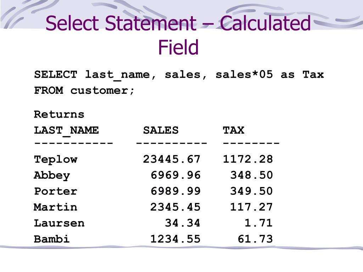Viewport: 363px width, 272px height.
Task: Click the Bambi tax value 61.73
Action: pyautogui.click(x=255, y=239)
